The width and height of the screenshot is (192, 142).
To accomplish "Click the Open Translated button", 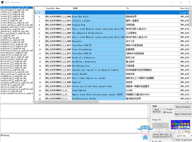I will (x=183, y=114).
